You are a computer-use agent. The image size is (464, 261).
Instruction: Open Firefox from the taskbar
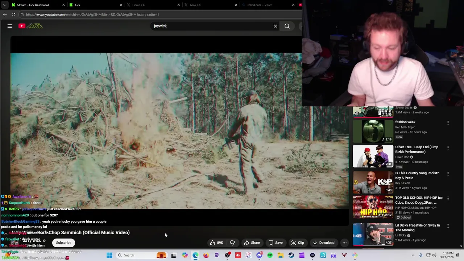pos(206,255)
